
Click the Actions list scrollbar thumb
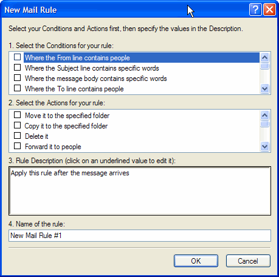[x=264, y=124]
